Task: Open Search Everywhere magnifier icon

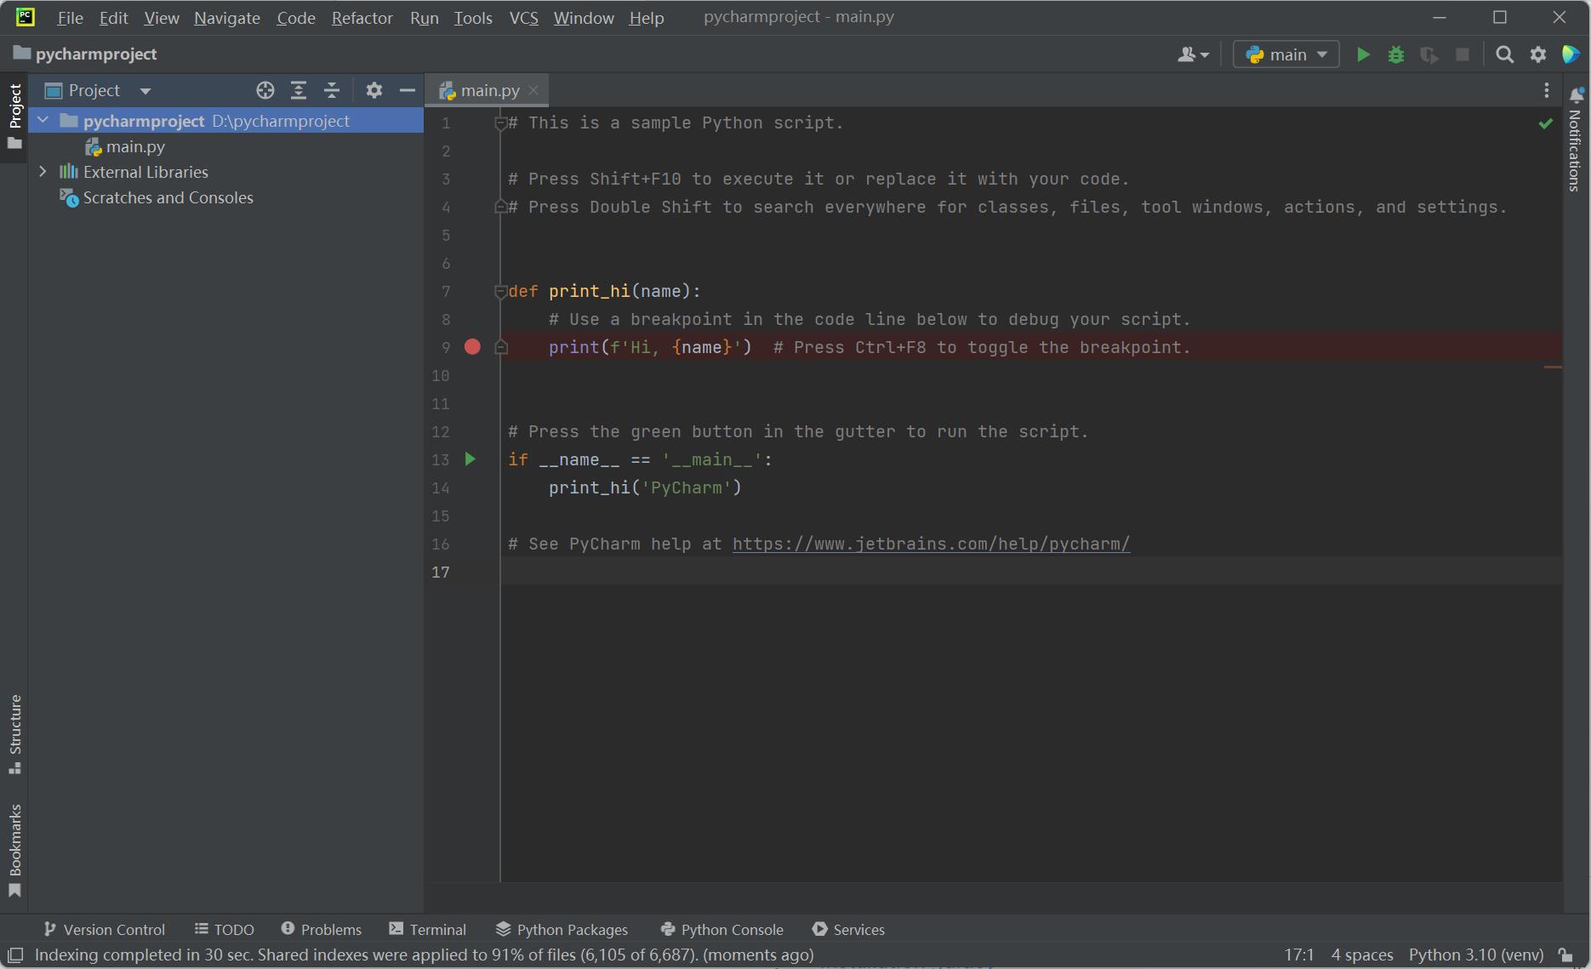Action: click(x=1504, y=54)
